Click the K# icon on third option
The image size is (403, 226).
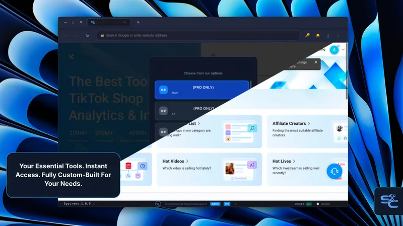(x=163, y=132)
